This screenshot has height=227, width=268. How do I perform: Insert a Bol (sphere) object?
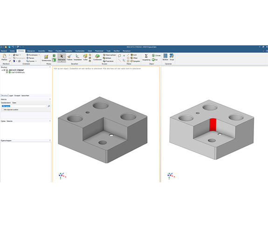click(x=155, y=60)
